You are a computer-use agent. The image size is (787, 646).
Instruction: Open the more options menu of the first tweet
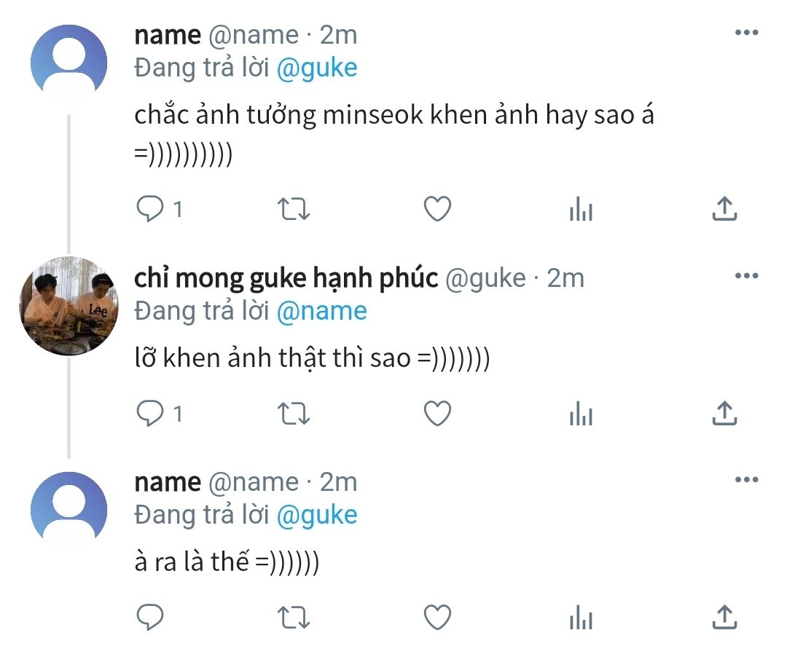[746, 33]
